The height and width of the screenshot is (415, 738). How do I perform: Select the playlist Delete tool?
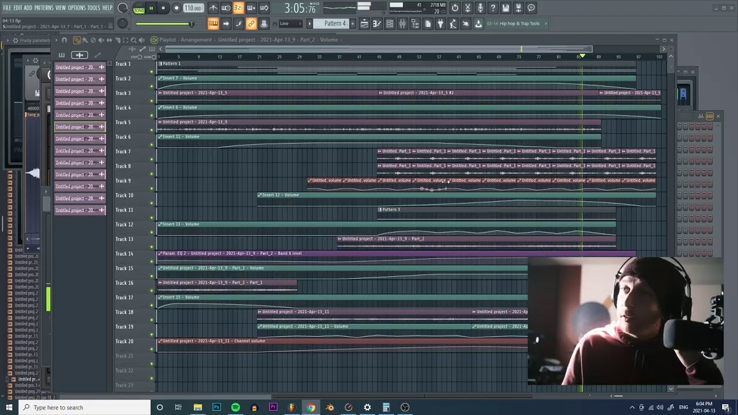[93, 40]
